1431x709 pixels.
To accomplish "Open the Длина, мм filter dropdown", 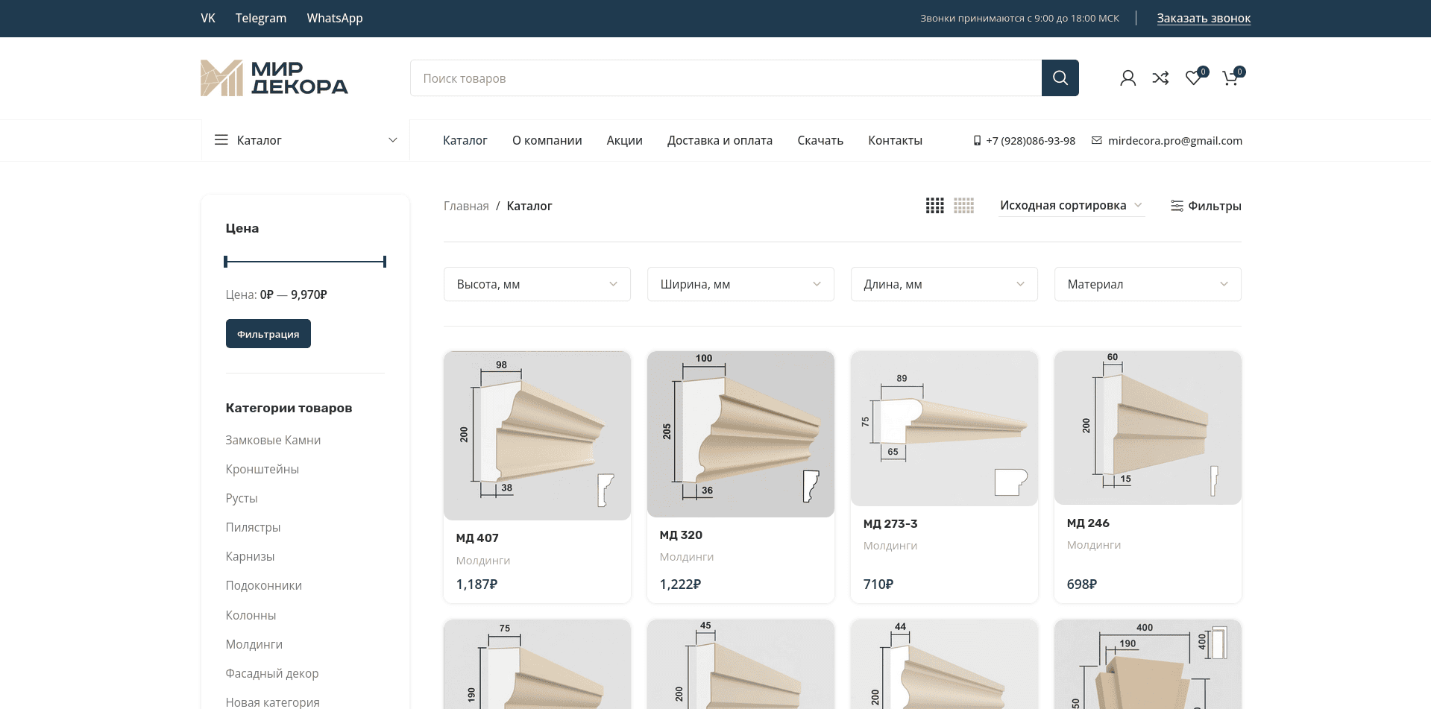I will (944, 284).
